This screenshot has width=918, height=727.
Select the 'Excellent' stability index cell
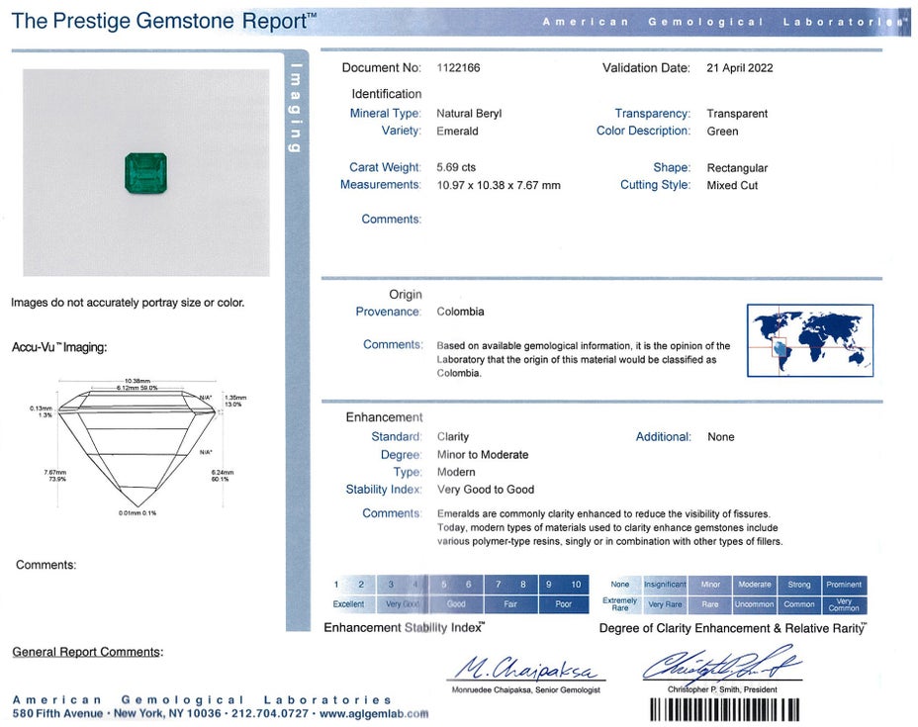tap(348, 604)
